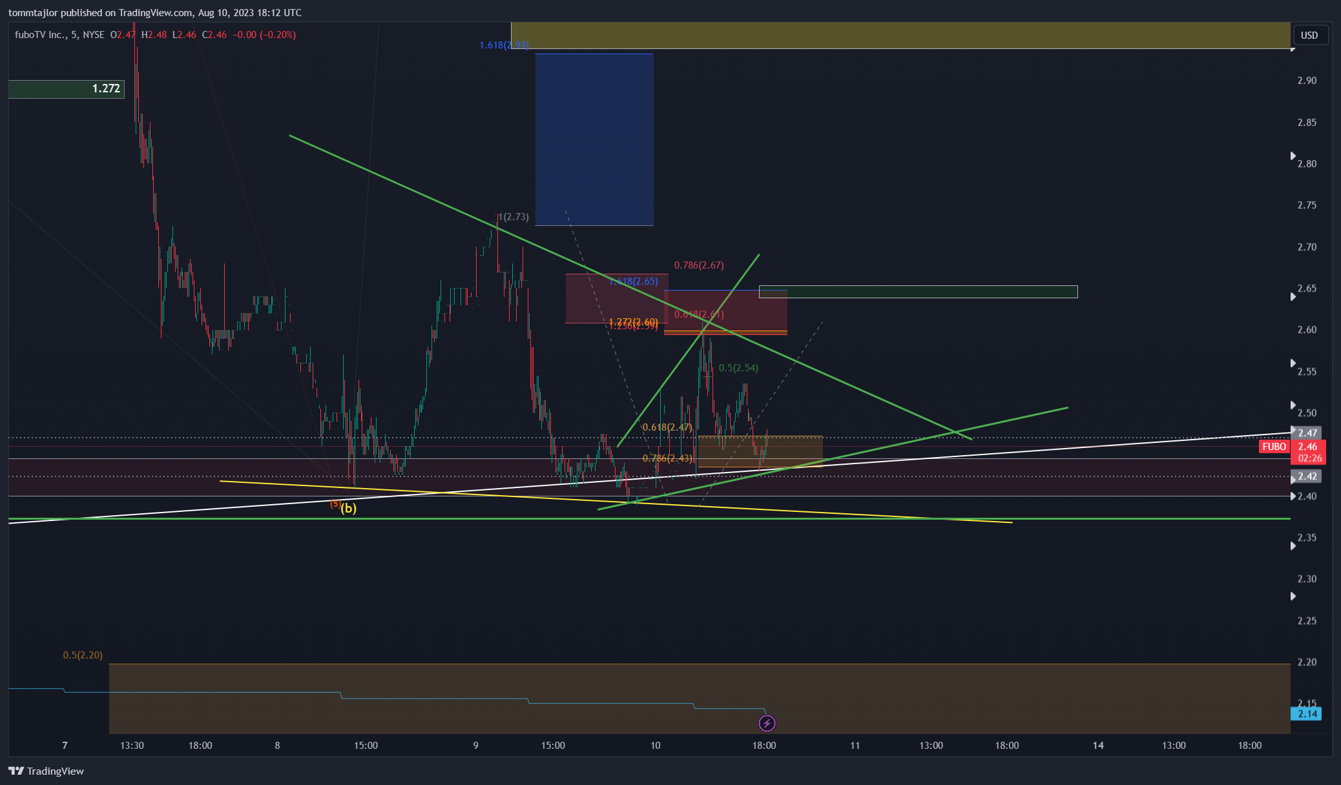Click the fuboTV Inc. symbol title
Image resolution: width=1341 pixels, height=785 pixels.
point(40,35)
